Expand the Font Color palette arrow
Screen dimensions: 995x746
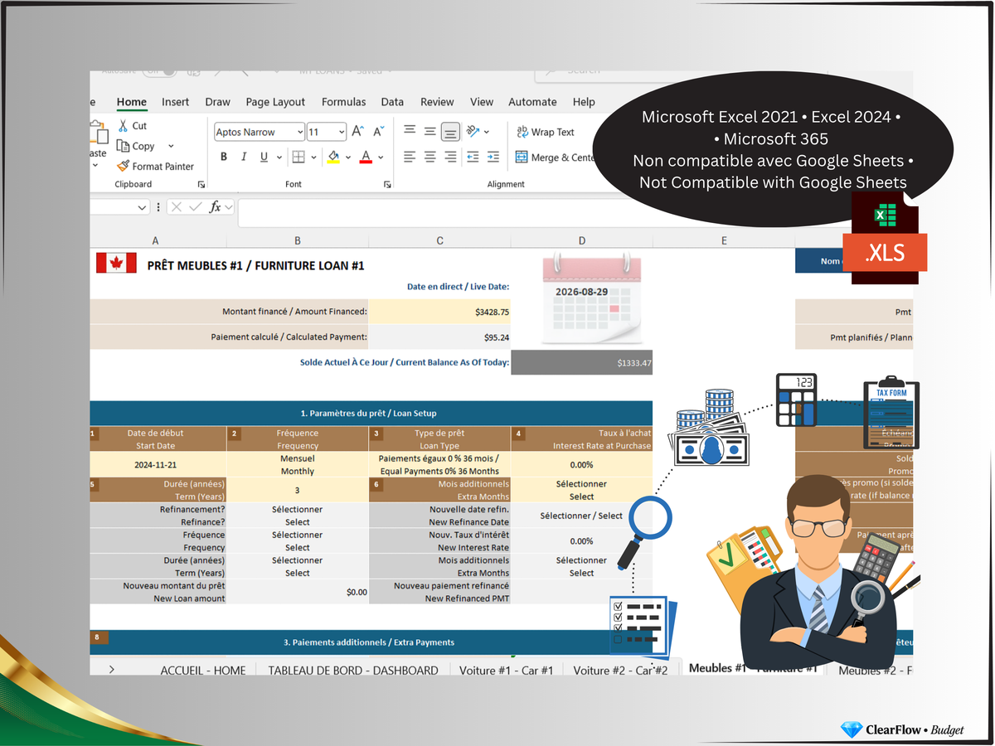pos(381,157)
